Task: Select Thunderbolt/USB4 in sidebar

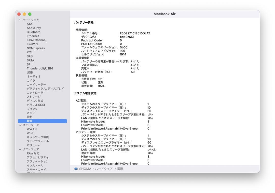Action: click(40, 68)
